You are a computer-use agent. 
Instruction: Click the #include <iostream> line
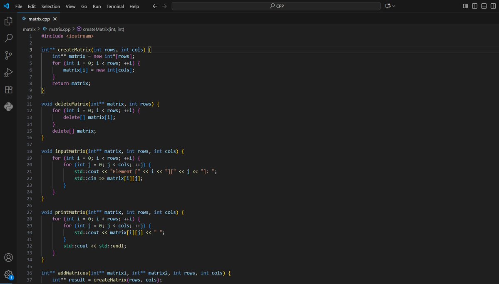(x=67, y=36)
